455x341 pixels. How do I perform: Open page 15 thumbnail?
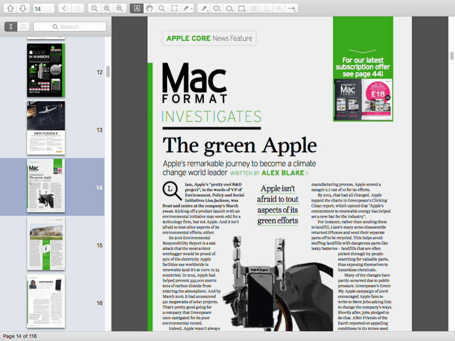coord(46,243)
